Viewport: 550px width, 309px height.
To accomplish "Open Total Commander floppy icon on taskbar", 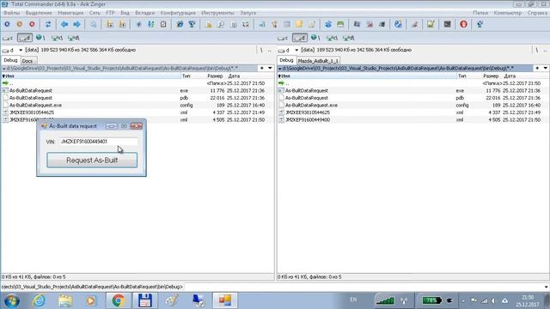I will (144, 300).
